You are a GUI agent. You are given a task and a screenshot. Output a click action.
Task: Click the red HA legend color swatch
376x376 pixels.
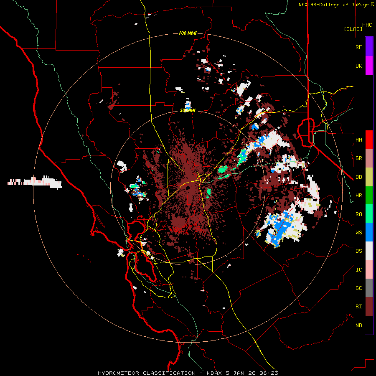point(369,140)
